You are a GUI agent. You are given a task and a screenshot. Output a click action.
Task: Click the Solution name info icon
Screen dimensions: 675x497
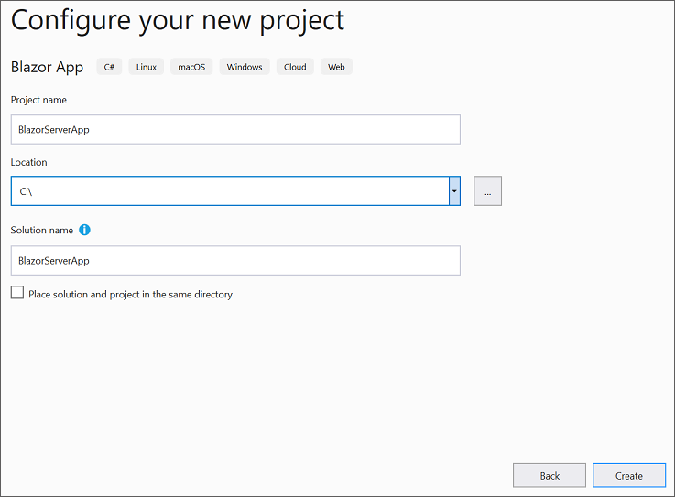click(85, 230)
